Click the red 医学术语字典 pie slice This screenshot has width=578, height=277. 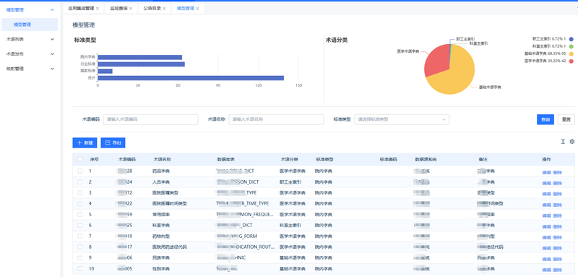(x=438, y=61)
